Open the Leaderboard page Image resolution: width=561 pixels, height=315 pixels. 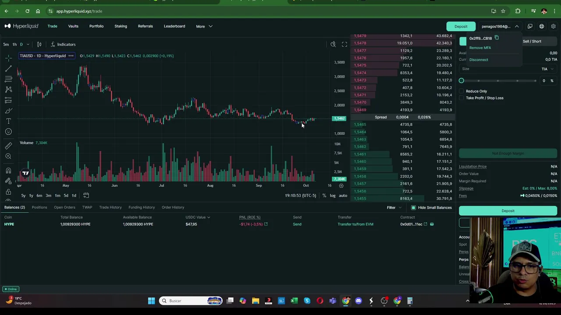pos(174,26)
